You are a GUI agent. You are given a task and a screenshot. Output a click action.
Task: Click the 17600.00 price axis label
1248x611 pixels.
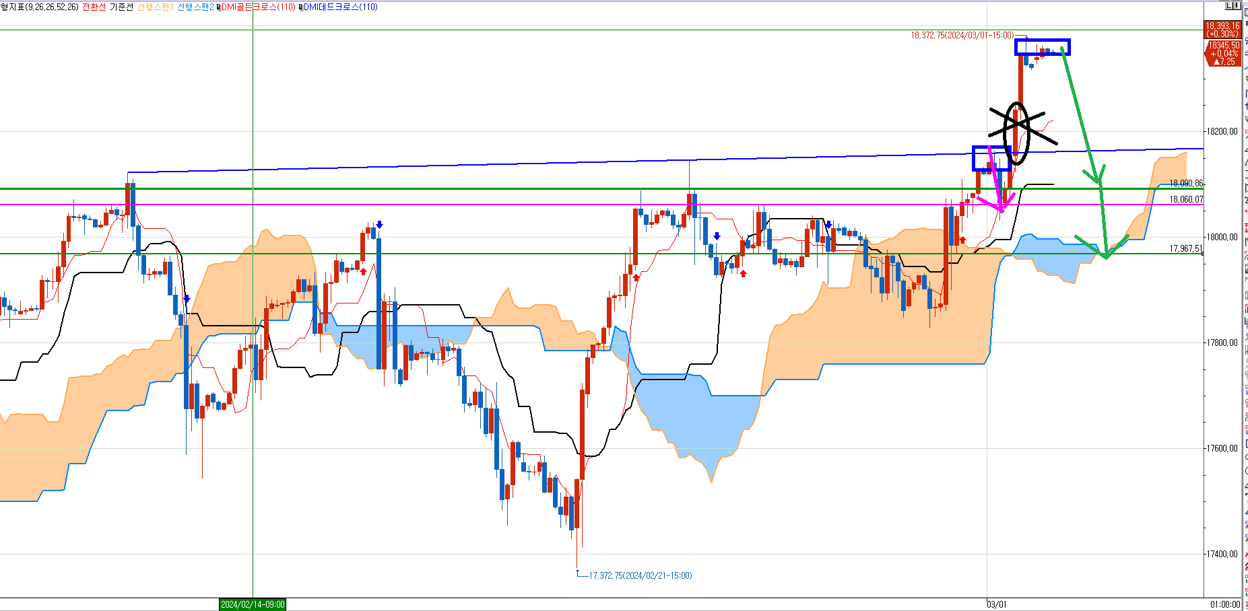coord(1222,448)
